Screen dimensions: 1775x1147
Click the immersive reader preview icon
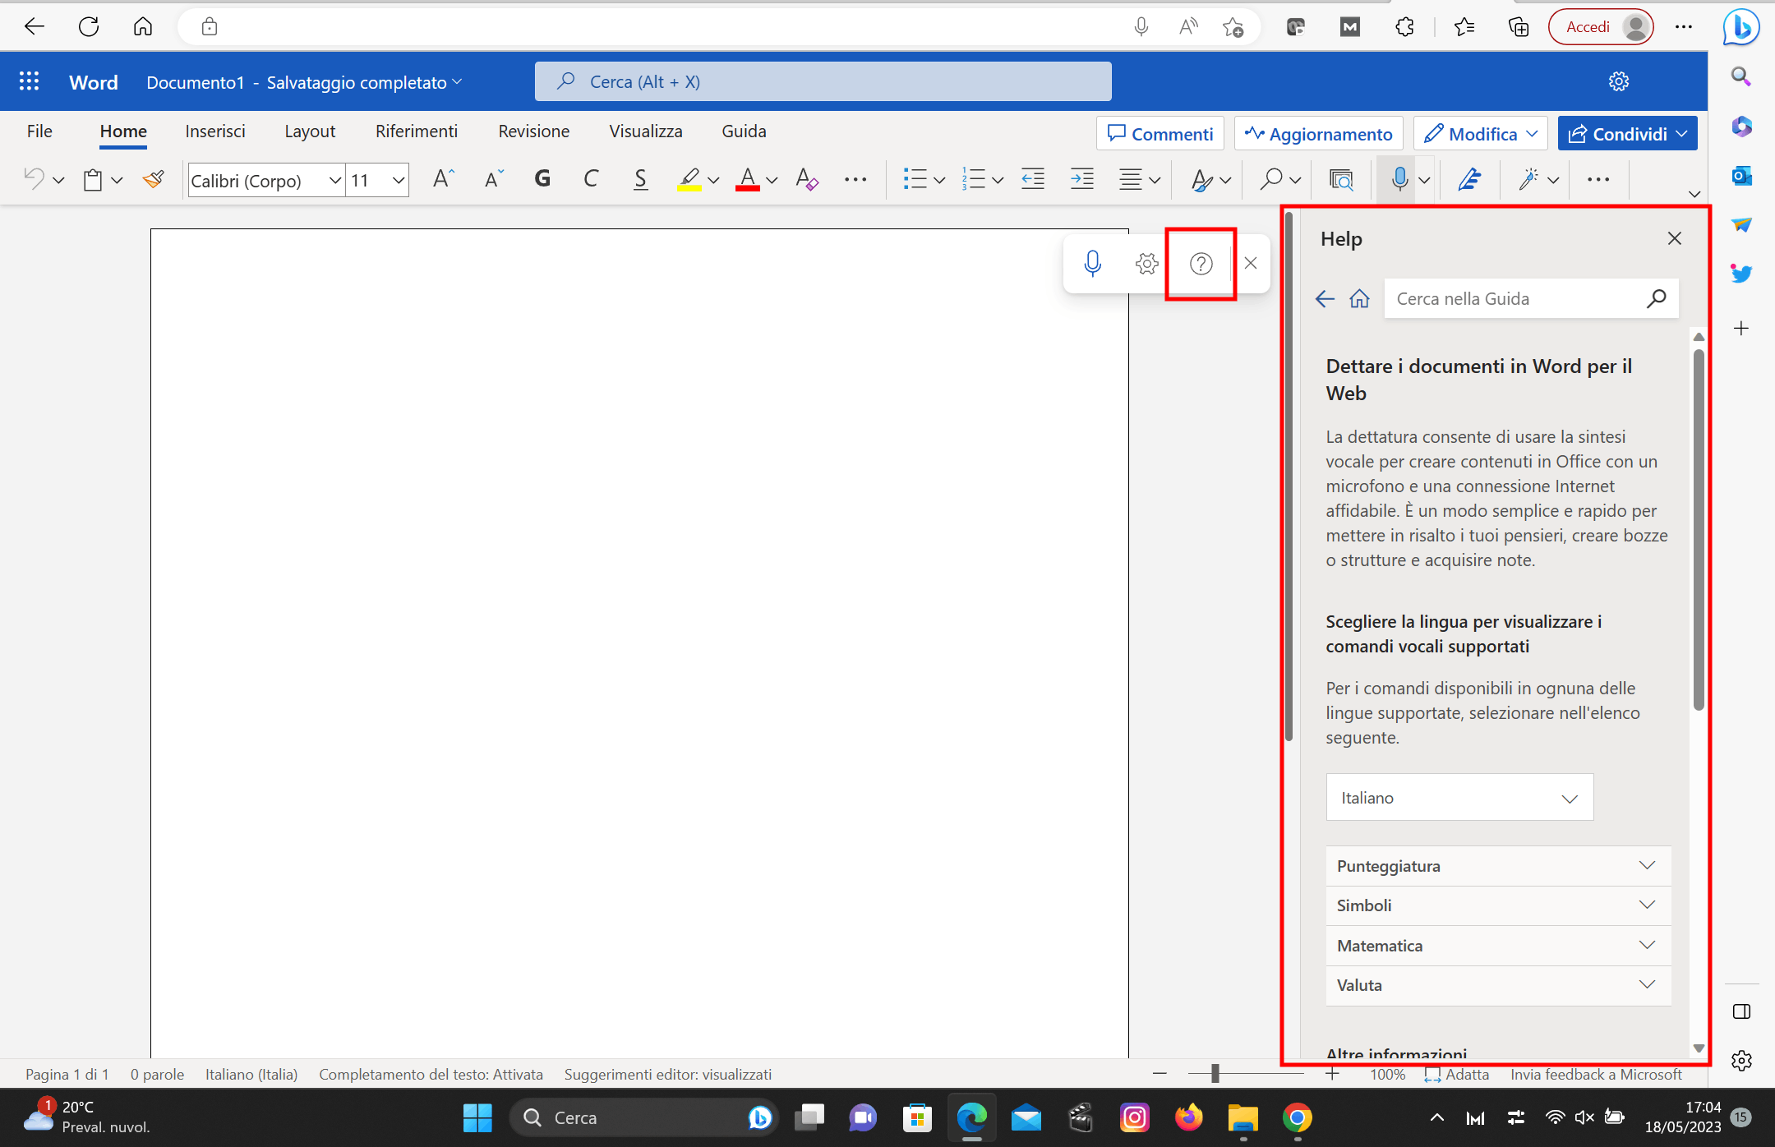coord(1341,179)
